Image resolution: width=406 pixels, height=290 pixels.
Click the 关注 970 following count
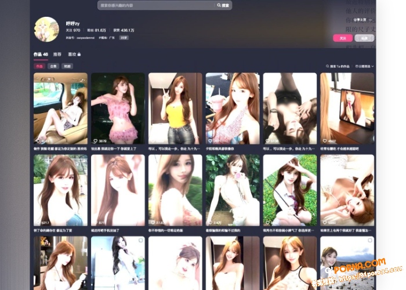pyautogui.click(x=72, y=30)
